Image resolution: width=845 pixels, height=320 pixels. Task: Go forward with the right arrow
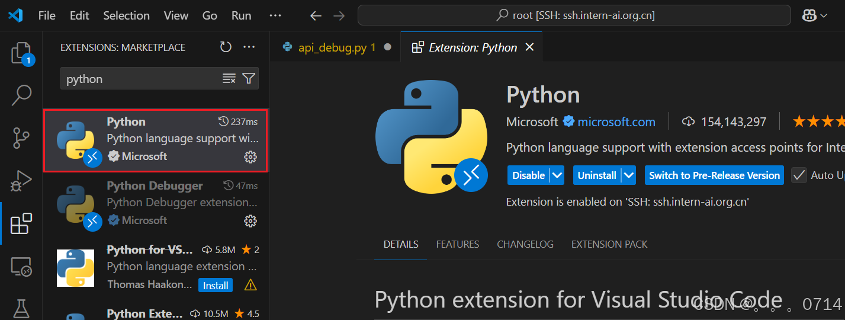tap(339, 16)
